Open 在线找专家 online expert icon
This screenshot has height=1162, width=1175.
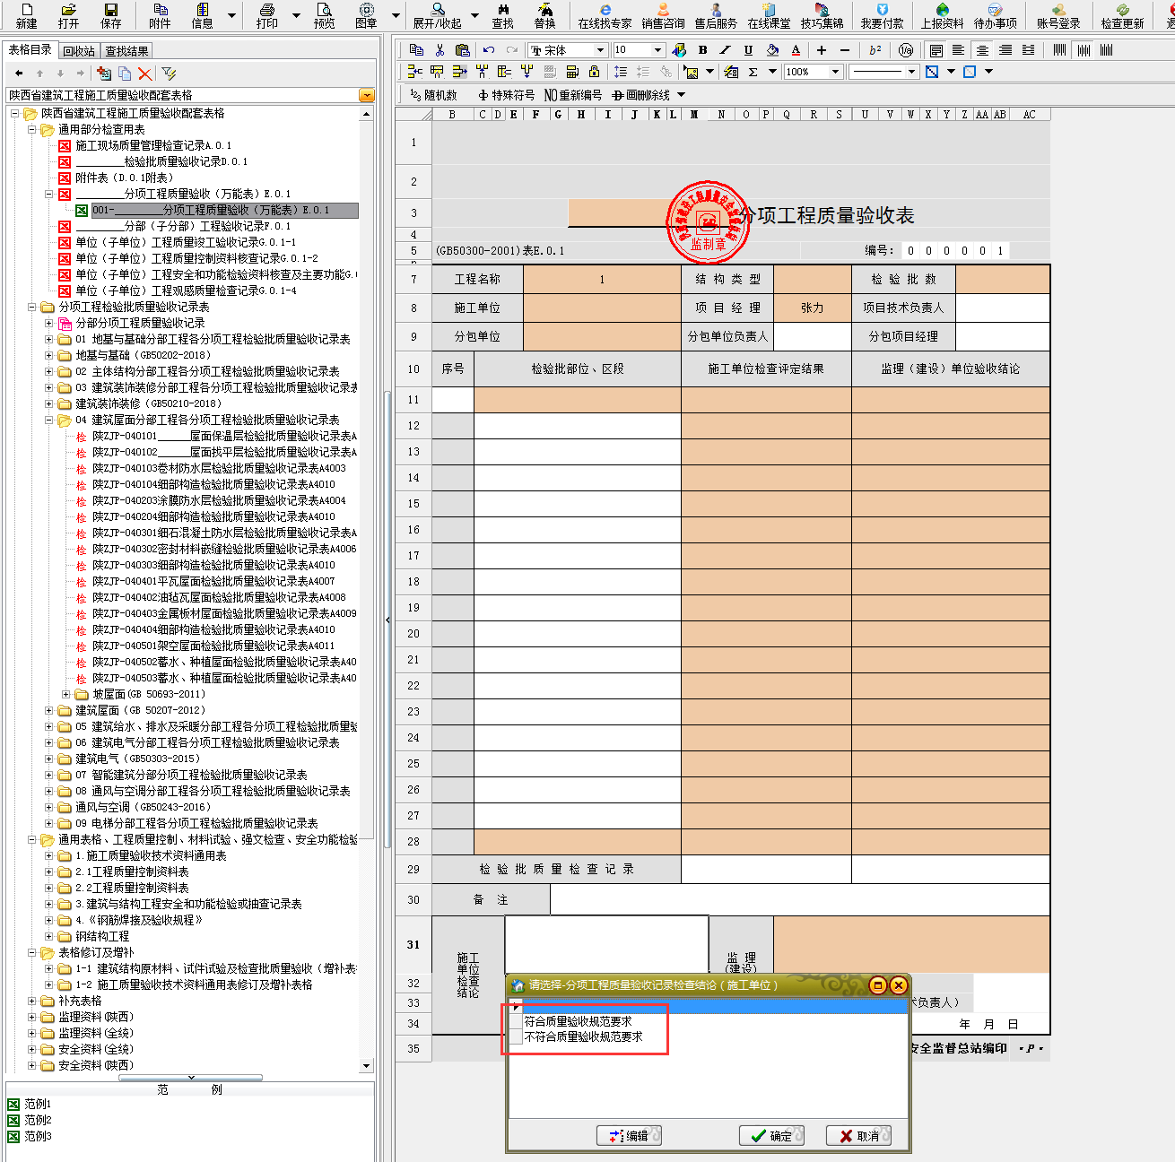[605, 15]
